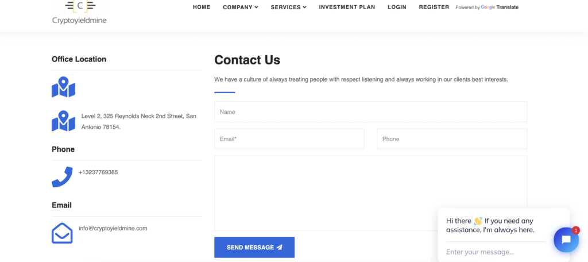Open the blue chat bubble widget
Viewport: 588px width, 262px height.
point(566,240)
